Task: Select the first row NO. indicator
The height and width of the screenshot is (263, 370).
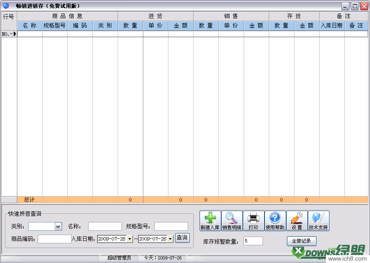Action: point(9,34)
